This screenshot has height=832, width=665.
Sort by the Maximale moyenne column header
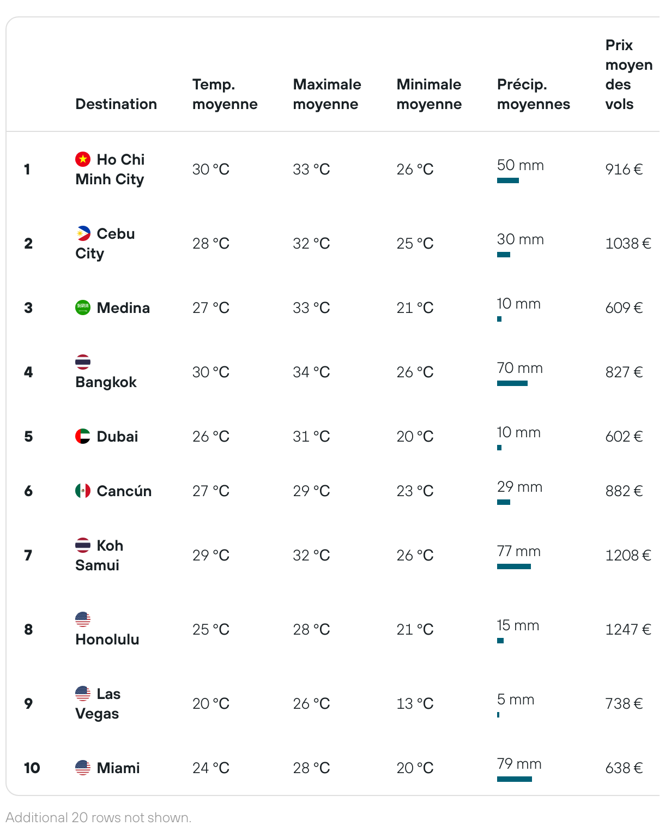tap(327, 94)
